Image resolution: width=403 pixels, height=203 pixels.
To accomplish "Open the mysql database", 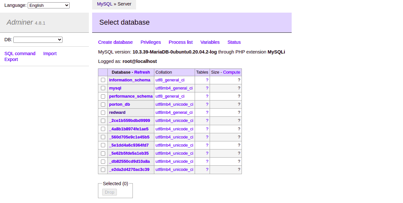I will [x=115, y=88].
